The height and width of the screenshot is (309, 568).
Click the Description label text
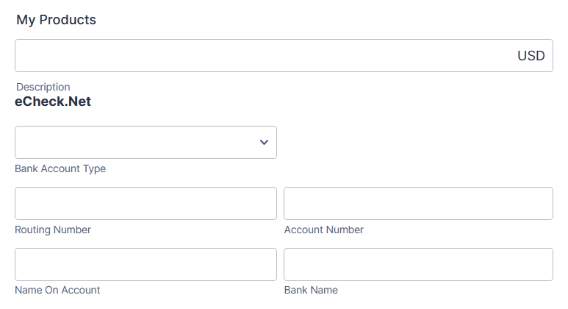(x=43, y=87)
